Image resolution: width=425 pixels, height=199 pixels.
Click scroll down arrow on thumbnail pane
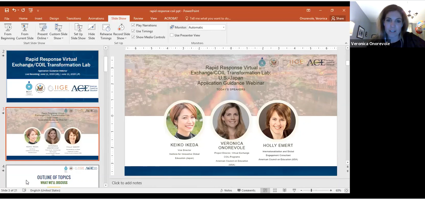point(106,185)
